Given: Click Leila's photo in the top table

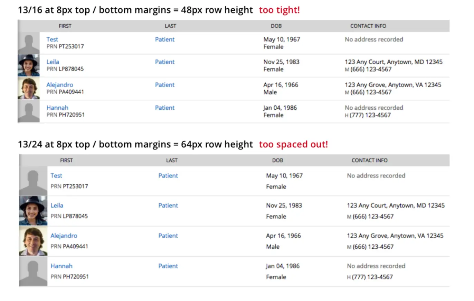Looking at the screenshot, I should click(x=28, y=65).
